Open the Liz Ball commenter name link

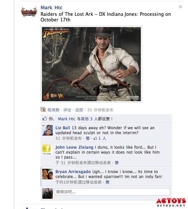63,128
